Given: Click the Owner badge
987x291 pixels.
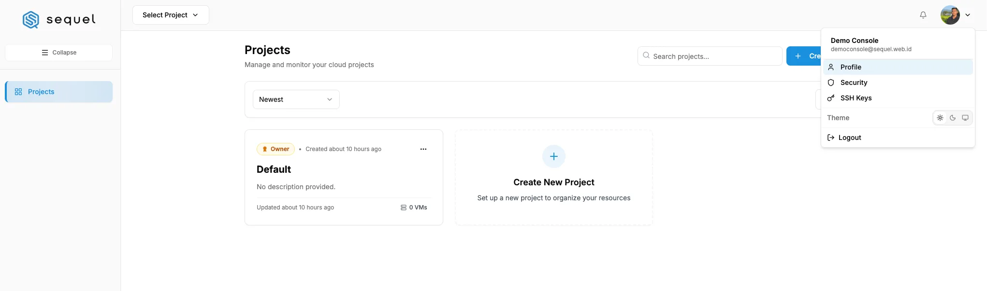Looking at the screenshot, I should (276, 149).
